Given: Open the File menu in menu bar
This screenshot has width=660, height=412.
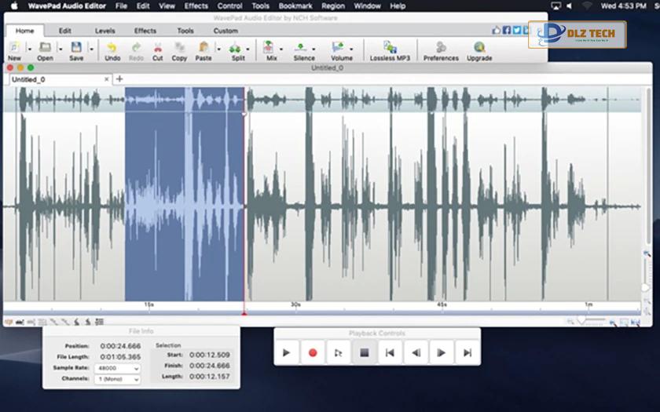Looking at the screenshot, I should click(x=121, y=6).
